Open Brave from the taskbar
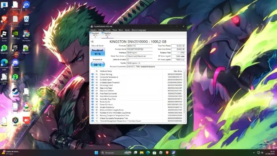 (x=167, y=153)
